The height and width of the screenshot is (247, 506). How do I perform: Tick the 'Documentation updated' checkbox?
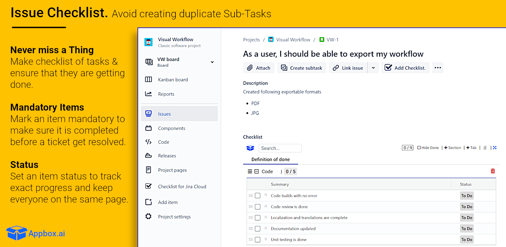tap(258, 229)
